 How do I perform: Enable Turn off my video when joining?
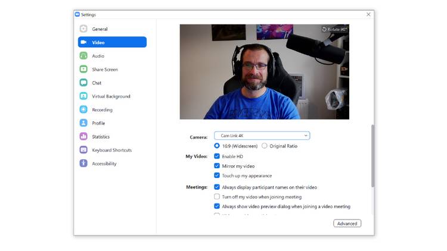pos(217,197)
